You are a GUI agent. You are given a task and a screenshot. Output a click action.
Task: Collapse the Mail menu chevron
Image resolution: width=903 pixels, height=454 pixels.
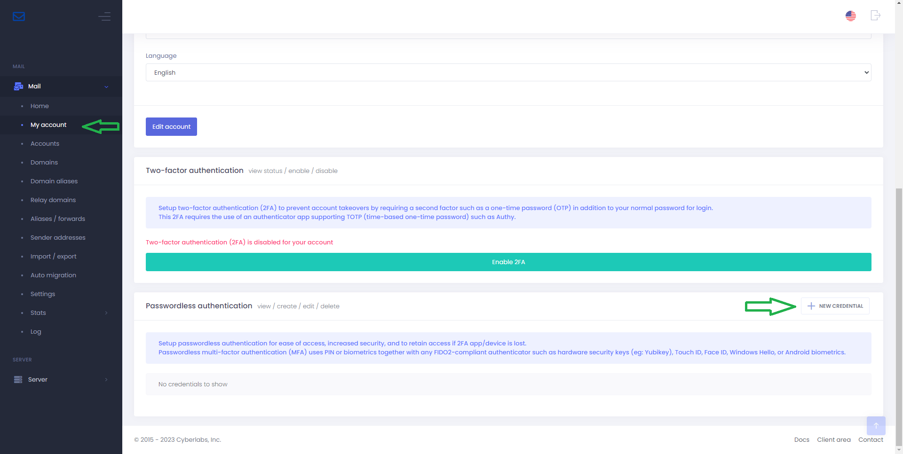106,87
